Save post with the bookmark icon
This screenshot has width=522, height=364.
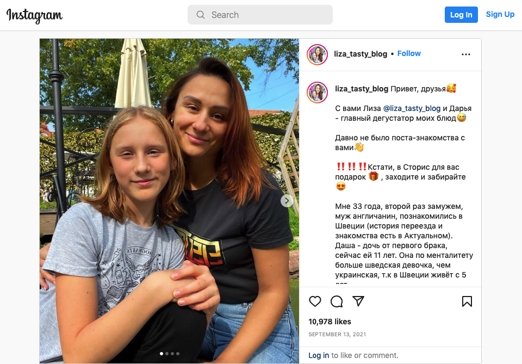tap(467, 301)
